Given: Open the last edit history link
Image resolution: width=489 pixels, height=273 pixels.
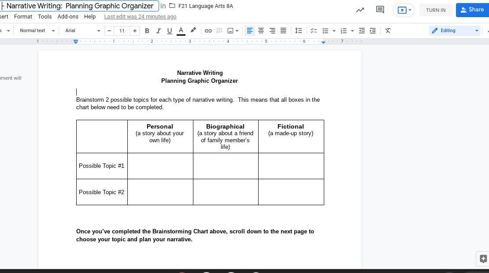Looking at the screenshot, I should point(140,17).
